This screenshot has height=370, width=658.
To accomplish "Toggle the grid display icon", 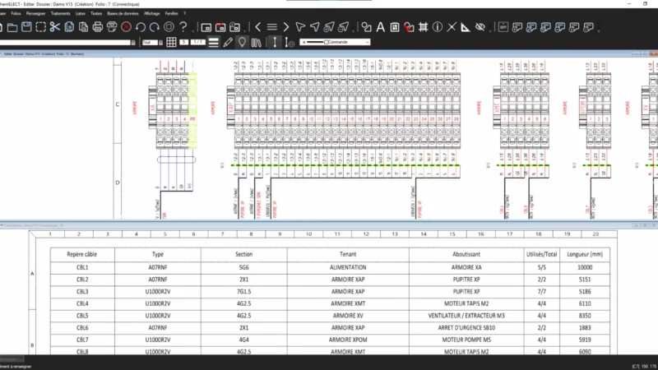I will pos(171,42).
